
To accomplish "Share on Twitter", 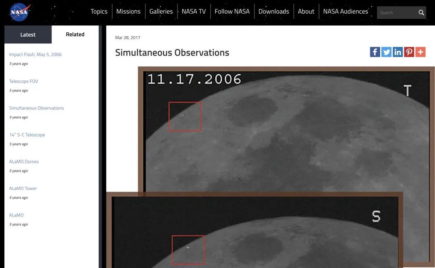I will [x=386, y=52].
